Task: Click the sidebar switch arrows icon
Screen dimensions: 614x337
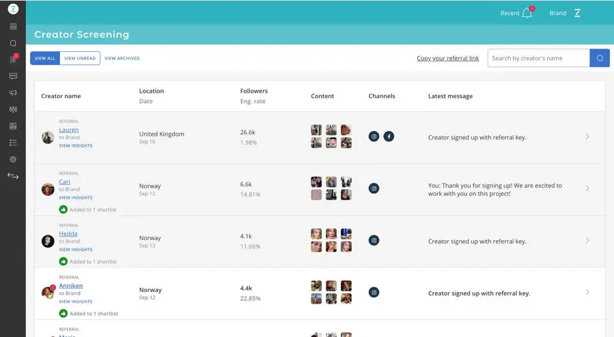Action: click(x=13, y=176)
